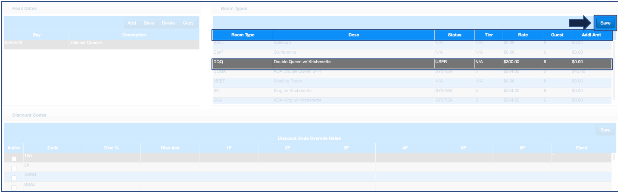
Task: Tick Active checkbox for code BBAL
Action: point(14,187)
